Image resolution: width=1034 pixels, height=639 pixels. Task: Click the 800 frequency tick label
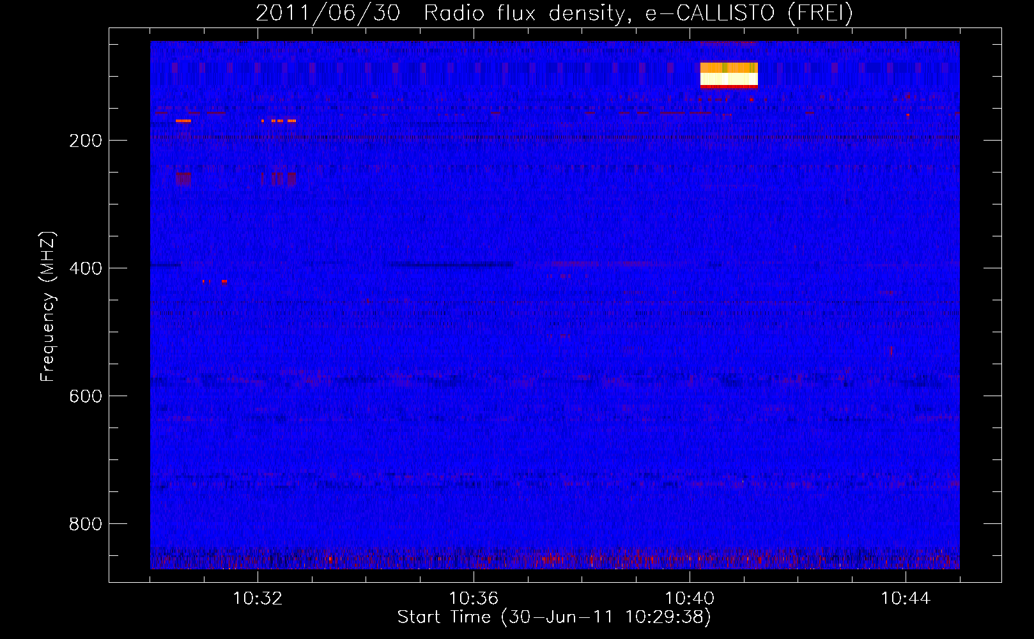86,524
